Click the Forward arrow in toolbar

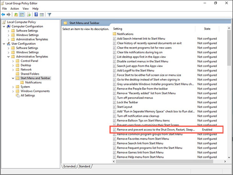coord(9,14)
